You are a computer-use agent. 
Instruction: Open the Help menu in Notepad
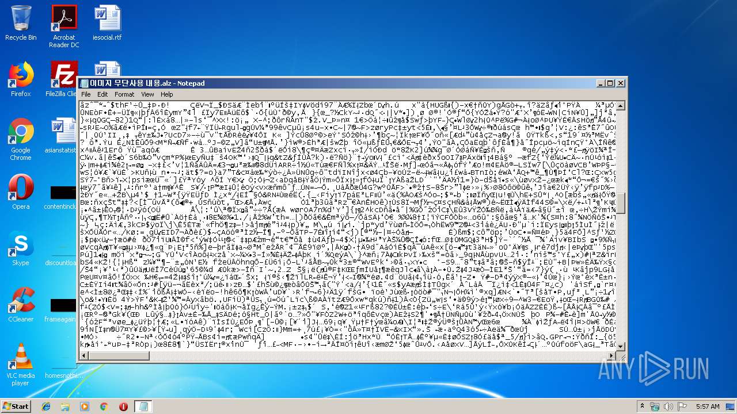click(167, 94)
